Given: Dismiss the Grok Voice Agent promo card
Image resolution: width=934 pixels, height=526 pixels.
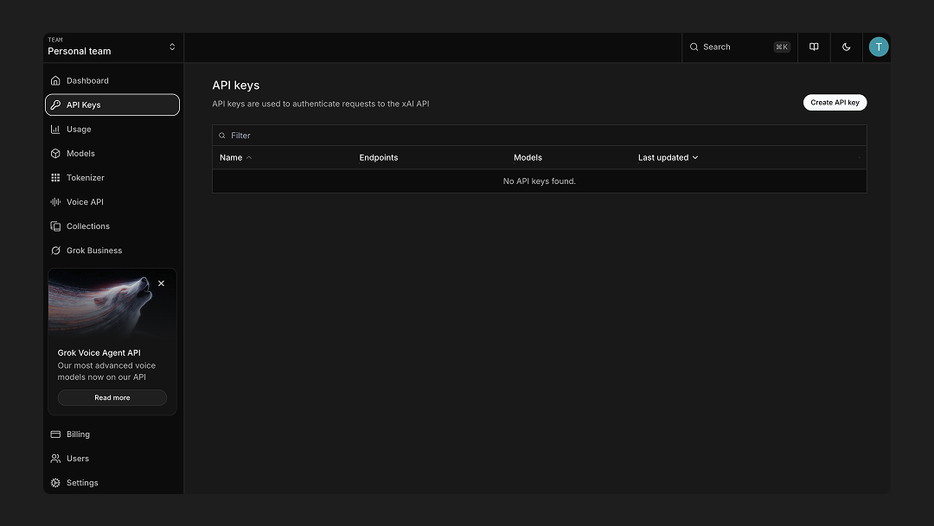Looking at the screenshot, I should [x=161, y=283].
